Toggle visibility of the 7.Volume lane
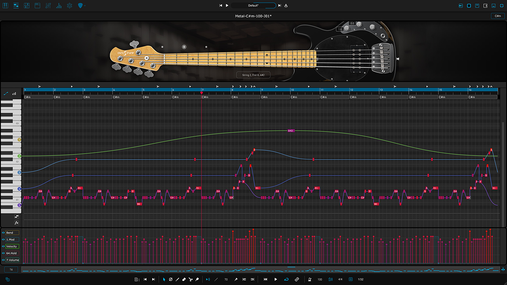 coord(3,260)
